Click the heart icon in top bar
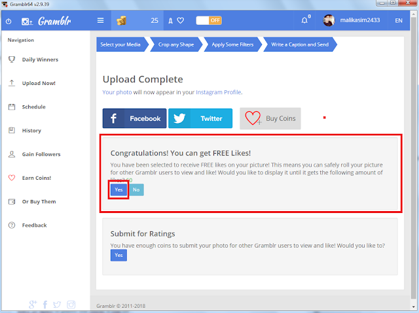Screen dimensions: 419x313 pos(181,20)
